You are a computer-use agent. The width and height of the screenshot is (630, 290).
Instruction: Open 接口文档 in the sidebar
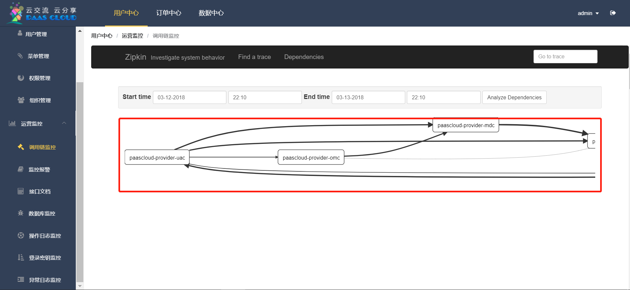40,191
